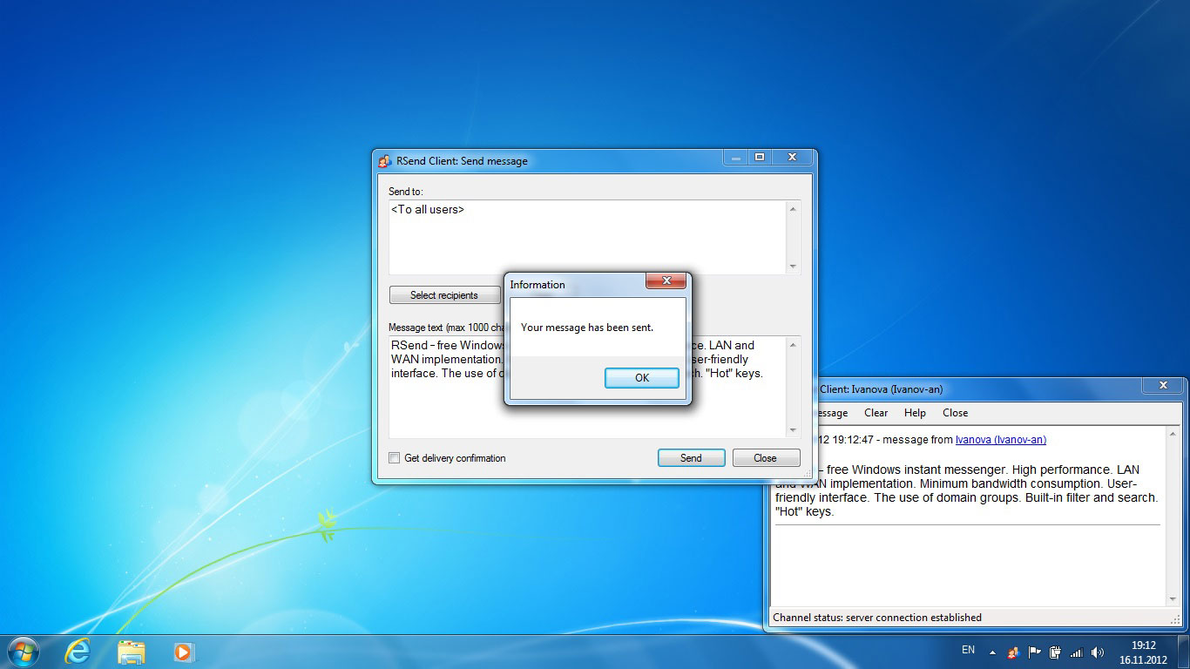1190x669 pixels.
Task: Close the Information dialog with X
Action: point(666,280)
